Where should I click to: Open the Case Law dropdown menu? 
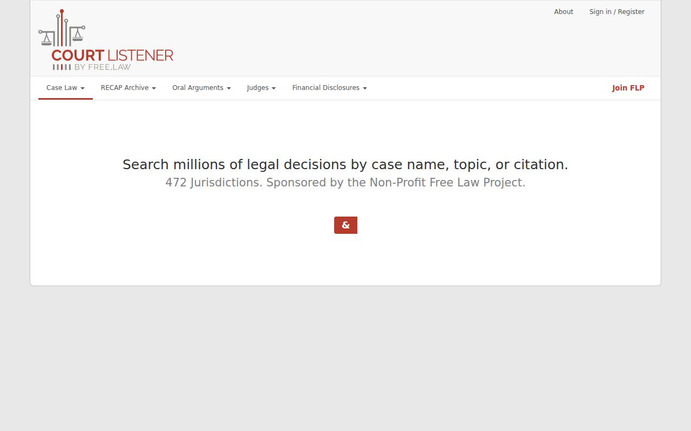65,88
